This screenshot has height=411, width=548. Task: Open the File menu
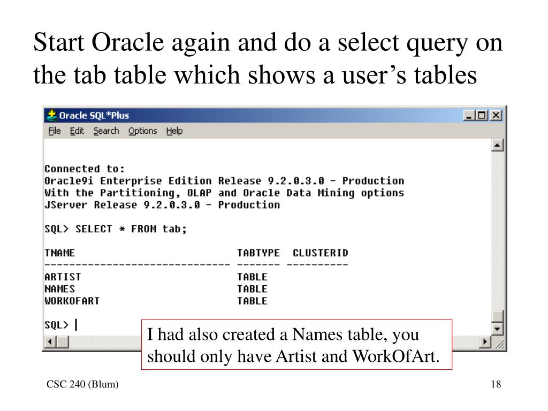[55, 131]
